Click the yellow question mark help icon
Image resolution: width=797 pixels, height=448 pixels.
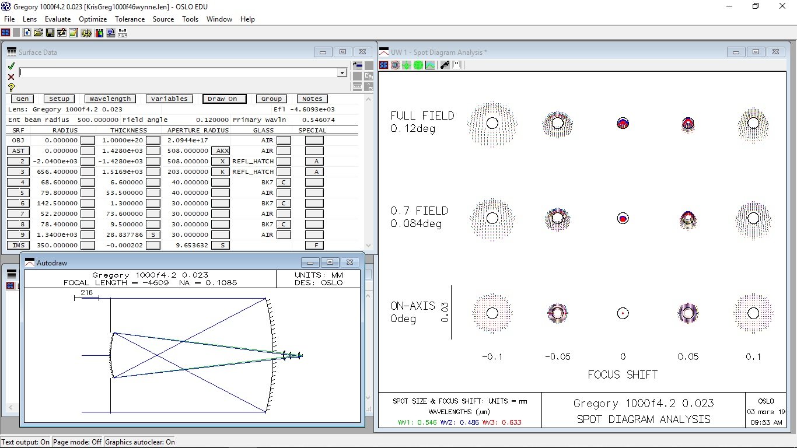click(x=11, y=87)
